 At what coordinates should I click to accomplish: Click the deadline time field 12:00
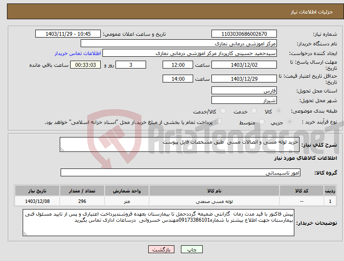[x=178, y=65]
